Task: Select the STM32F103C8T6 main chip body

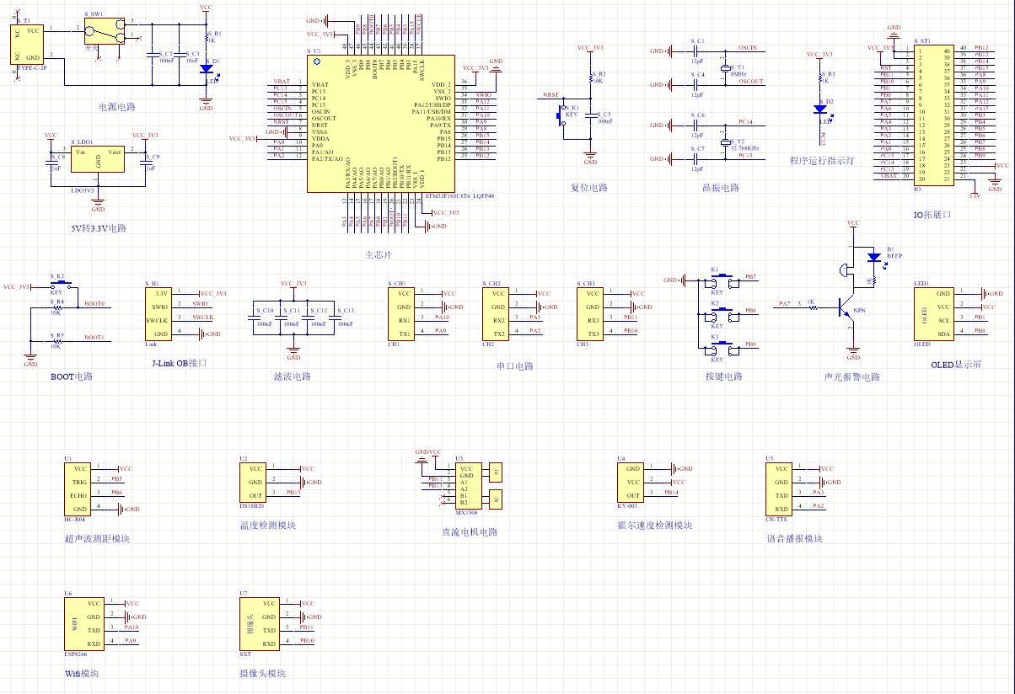Action: (380, 125)
